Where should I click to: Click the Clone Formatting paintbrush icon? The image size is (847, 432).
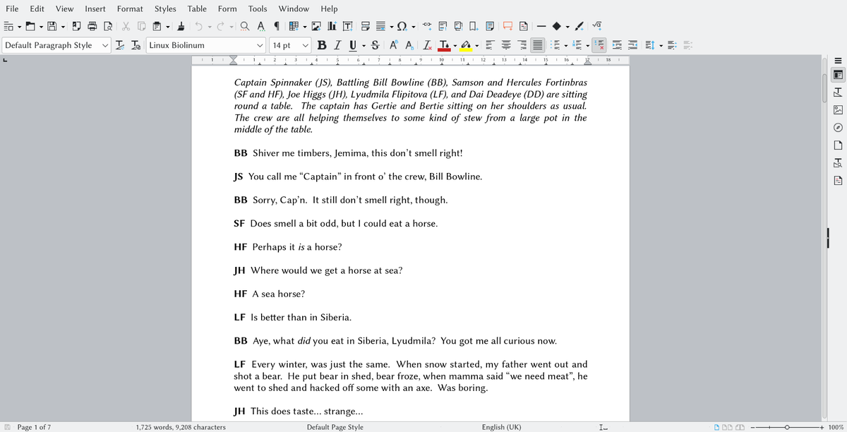181,26
